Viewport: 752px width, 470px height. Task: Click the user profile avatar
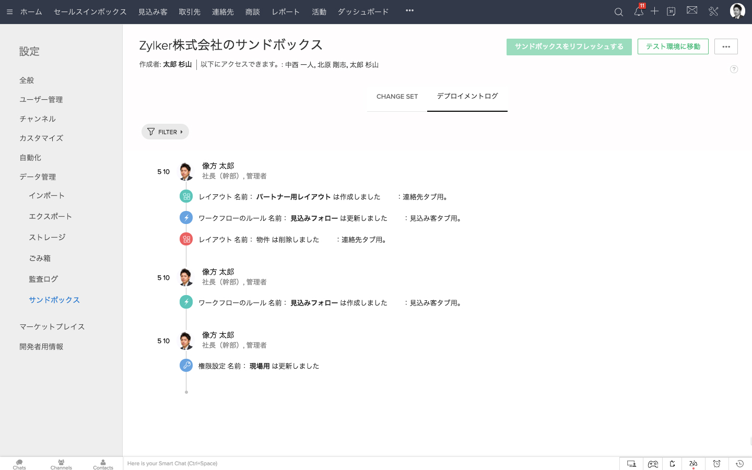[737, 11]
